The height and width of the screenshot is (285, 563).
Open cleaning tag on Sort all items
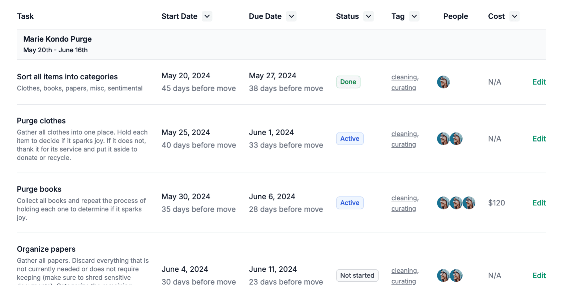click(x=404, y=77)
